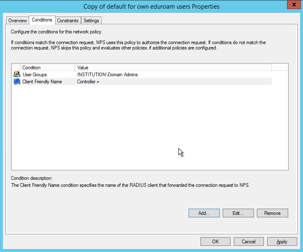Click the User Groups condition icon

(x=16, y=75)
